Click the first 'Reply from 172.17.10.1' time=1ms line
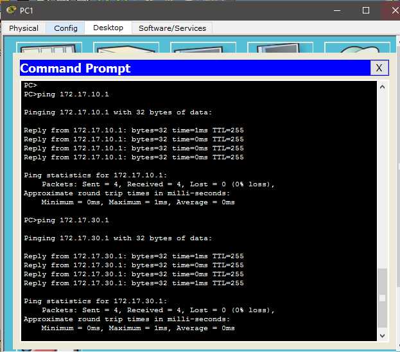 [x=134, y=130]
